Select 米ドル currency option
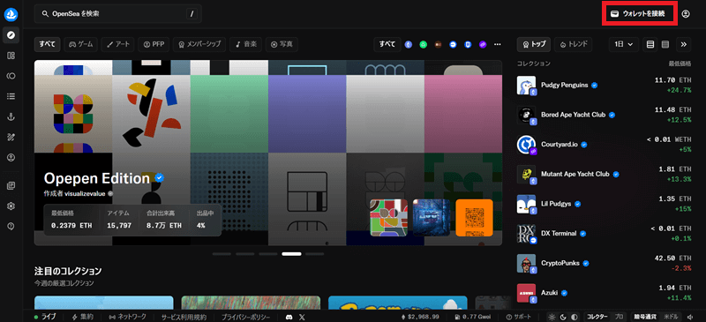This screenshot has width=706, height=322. coord(671,317)
